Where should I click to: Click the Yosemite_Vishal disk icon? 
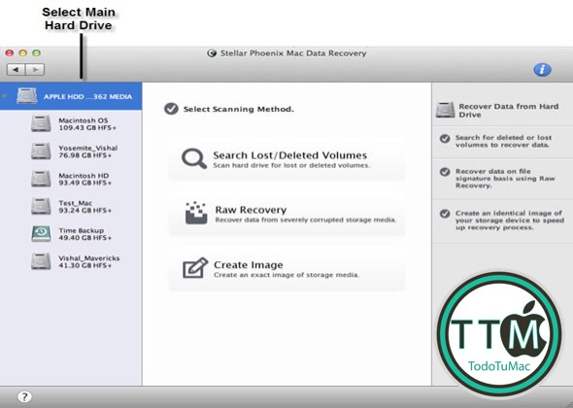(x=41, y=151)
